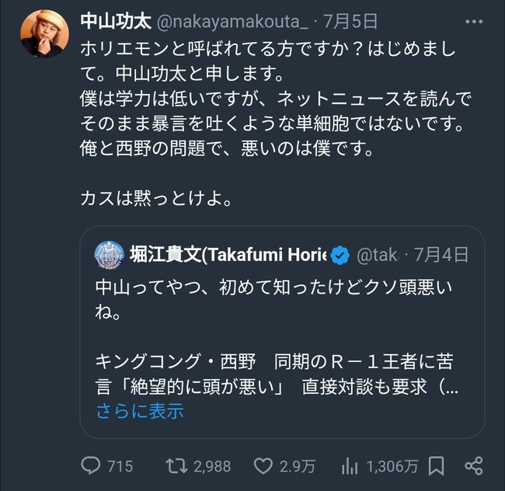Click the @nakayamakouta_ handle

pyautogui.click(x=232, y=22)
